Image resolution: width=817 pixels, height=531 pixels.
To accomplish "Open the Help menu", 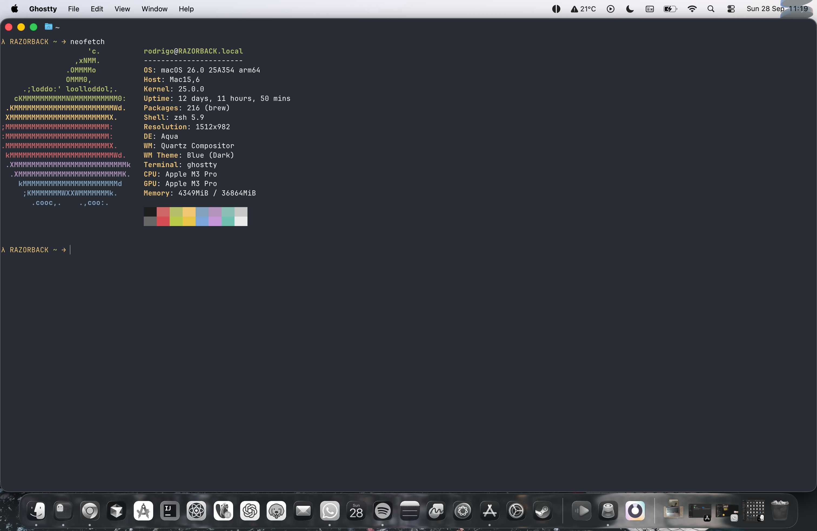I will pos(186,9).
